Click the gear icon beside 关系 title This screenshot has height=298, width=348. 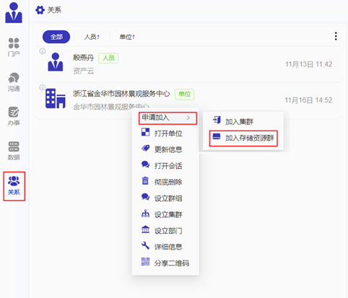pyautogui.click(x=40, y=10)
